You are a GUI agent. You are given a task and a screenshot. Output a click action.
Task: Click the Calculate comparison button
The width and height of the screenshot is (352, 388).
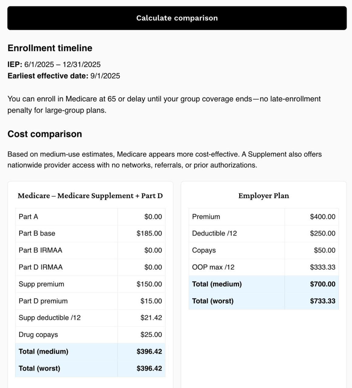[x=177, y=18]
